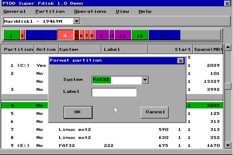Click the 2047 space value

tap(213, 105)
